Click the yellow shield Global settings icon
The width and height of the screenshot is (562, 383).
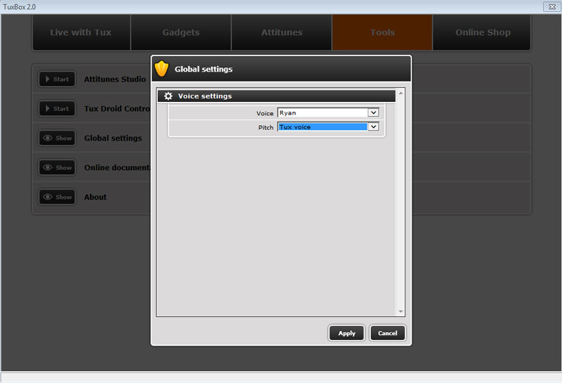click(x=162, y=69)
